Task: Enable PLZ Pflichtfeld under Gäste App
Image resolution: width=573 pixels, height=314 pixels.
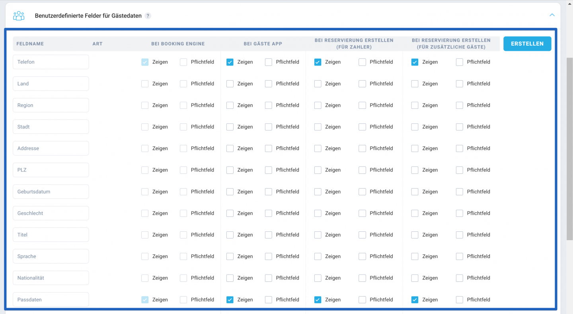Action: [x=269, y=170]
